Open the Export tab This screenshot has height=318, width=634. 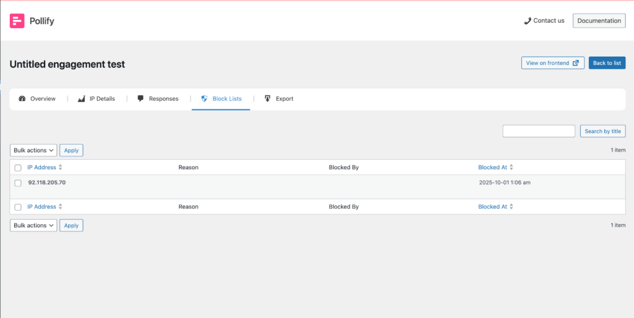(x=284, y=99)
